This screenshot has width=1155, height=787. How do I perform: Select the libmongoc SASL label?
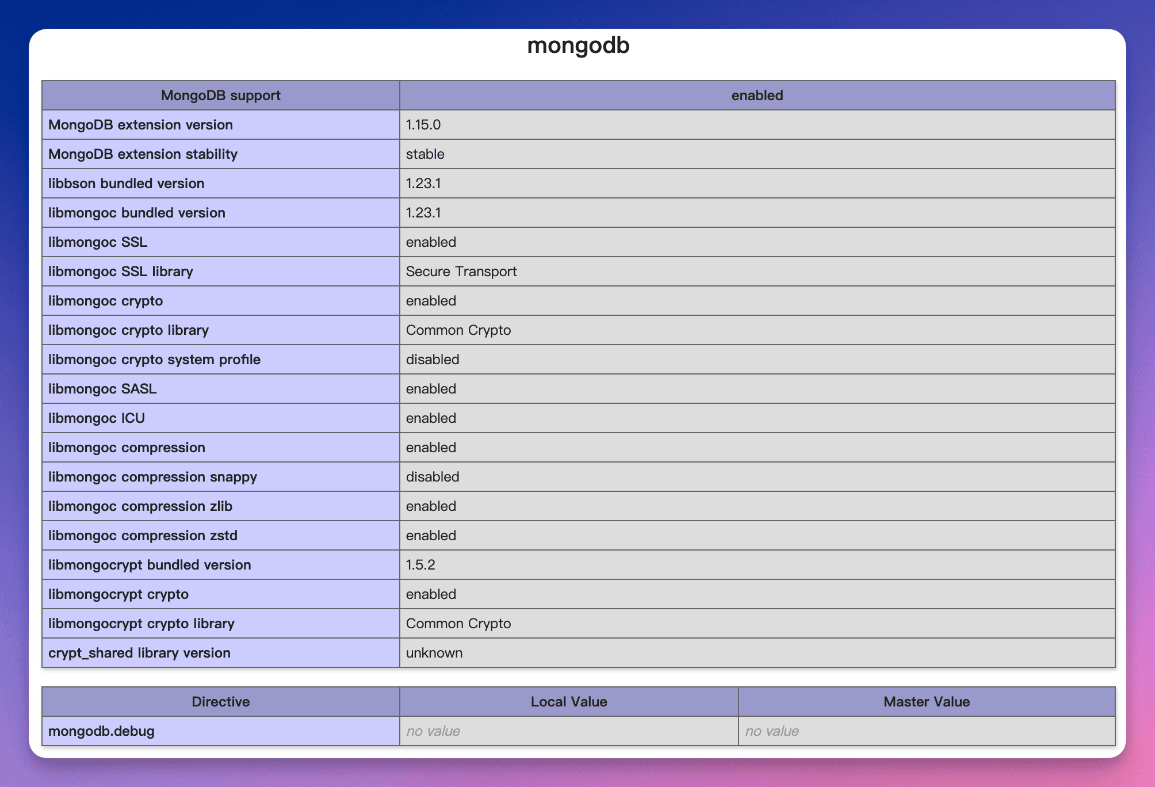point(102,389)
